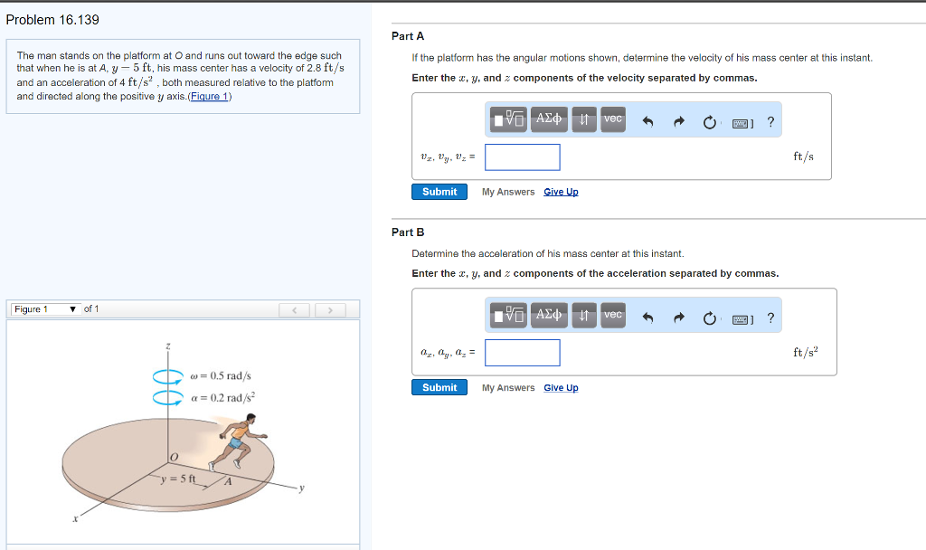The image size is (926, 550).
Task: Open Part A help question mark
Action: [770, 122]
